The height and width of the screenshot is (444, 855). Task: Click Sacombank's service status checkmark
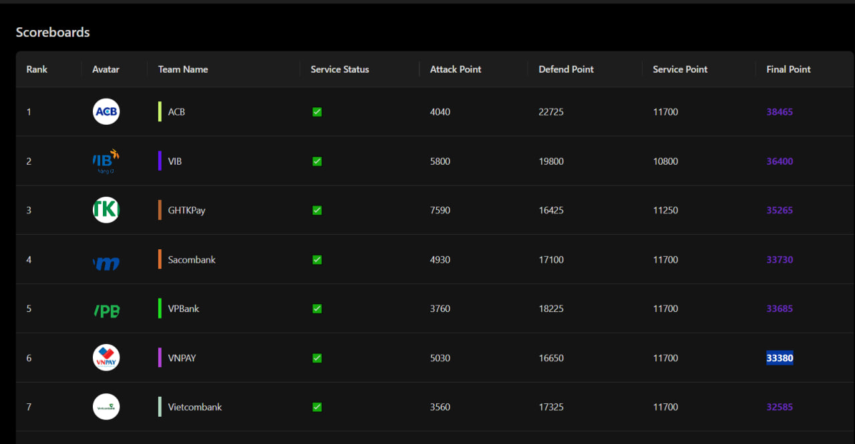click(x=317, y=259)
